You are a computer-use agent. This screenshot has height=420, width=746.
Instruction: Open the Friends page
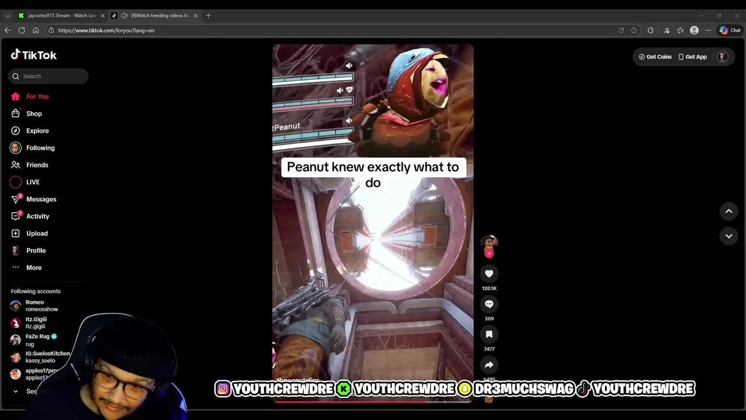29,165
